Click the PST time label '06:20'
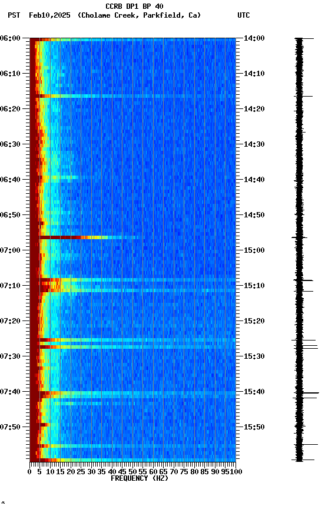This screenshot has width=325, height=509. point(10,109)
